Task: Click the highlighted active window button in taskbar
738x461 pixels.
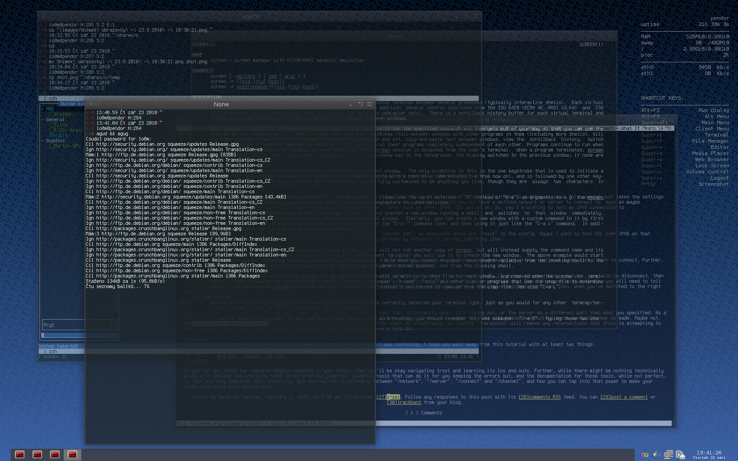Action: click(x=72, y=454)
